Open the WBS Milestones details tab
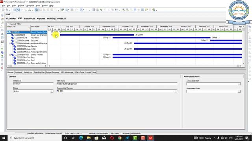The image size is (252, 141). (x=67, y=72)
